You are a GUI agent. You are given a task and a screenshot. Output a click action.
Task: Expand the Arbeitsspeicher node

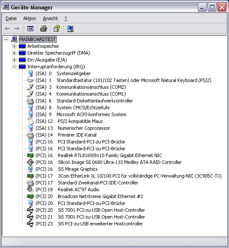(14, 46)
